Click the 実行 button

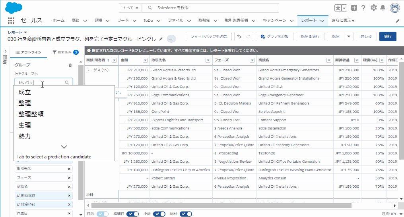[388, 36]
